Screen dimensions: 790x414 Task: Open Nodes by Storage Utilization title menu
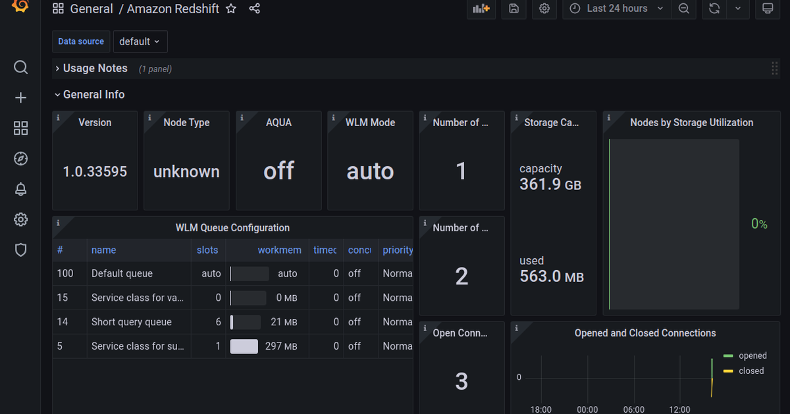(x=691, y=123)
